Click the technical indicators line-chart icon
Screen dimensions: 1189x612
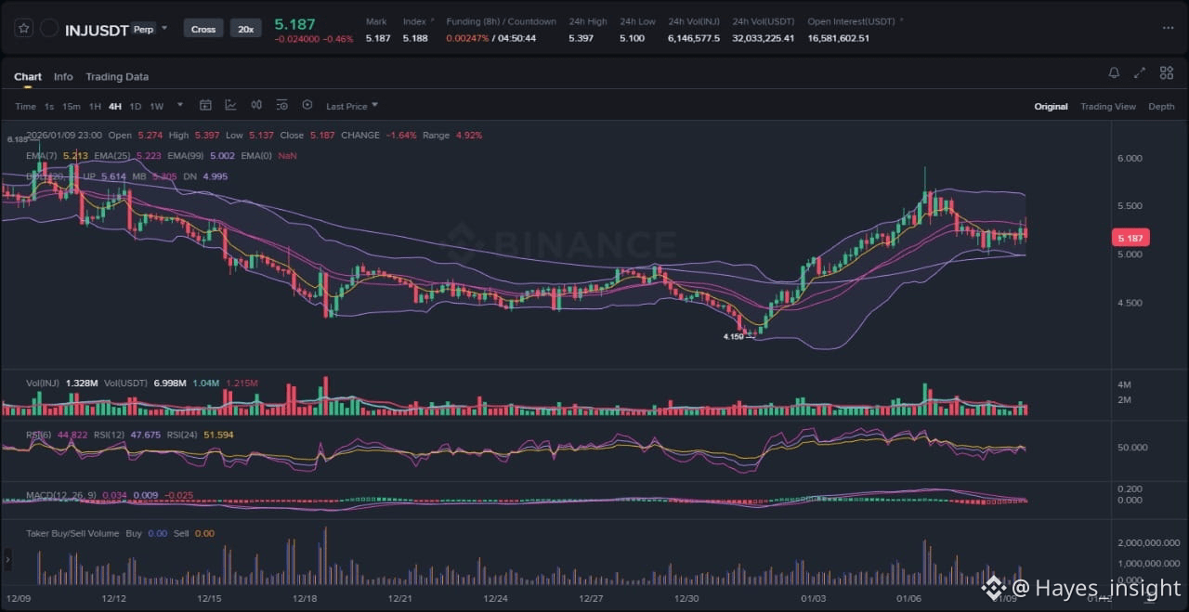click(230, 106)
